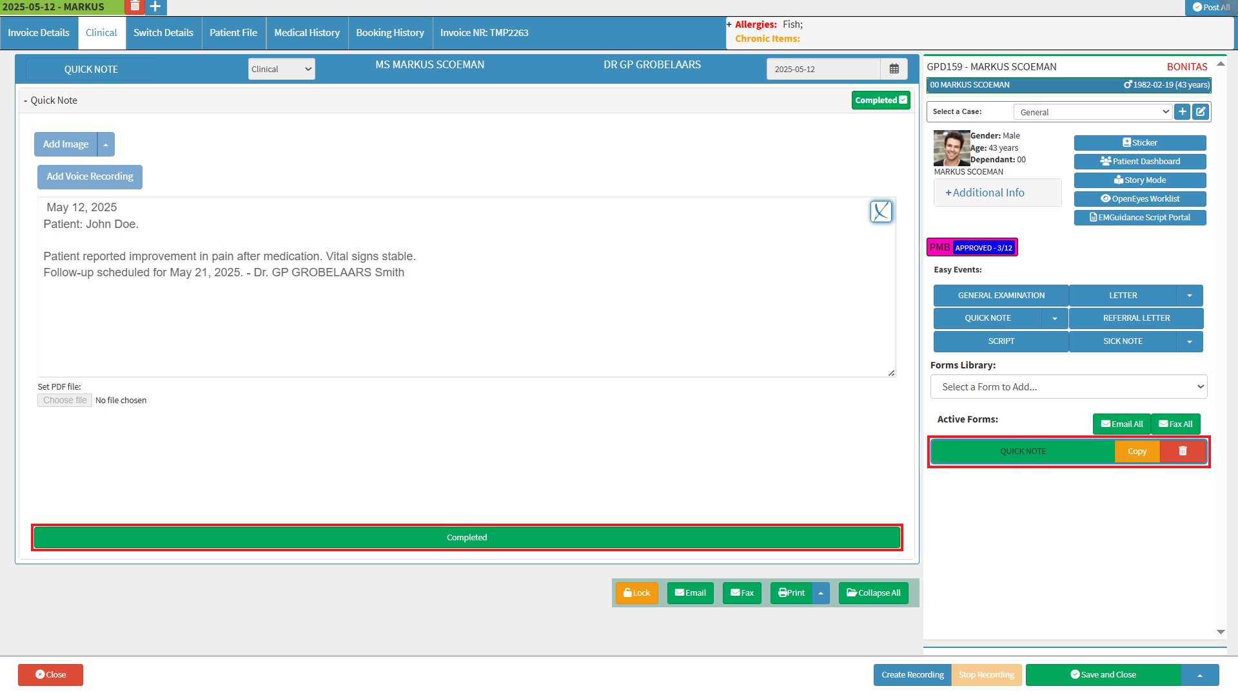Add a QUICK NOTE easy event
1238x693 pixels.
988,318
